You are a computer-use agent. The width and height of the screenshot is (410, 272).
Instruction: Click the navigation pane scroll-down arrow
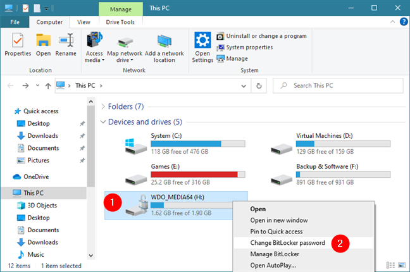(x=90, y=256)
